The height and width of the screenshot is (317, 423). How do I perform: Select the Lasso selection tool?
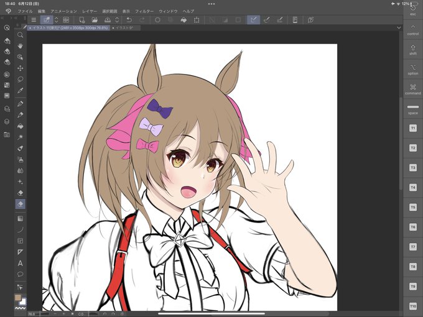pyautogui.click(x=21, y=80)
